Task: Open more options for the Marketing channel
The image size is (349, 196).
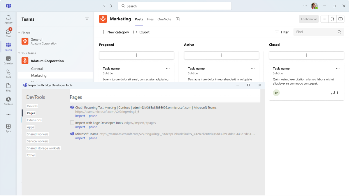Action: coord(325,19)
